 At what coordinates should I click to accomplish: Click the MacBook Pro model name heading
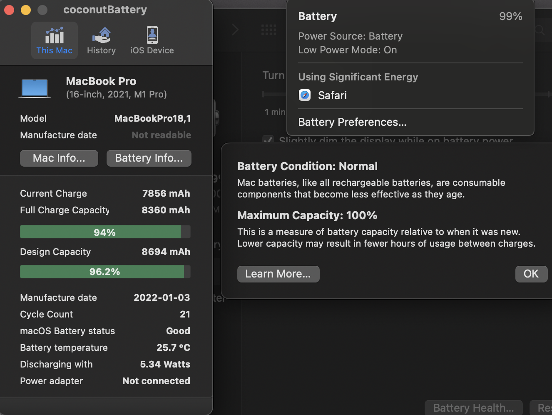click(x=101, y=81)
